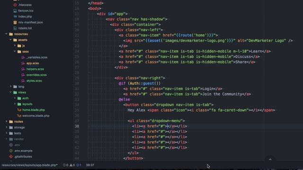Click the views folder icon

pyautogui.click(x=15, y=93)
